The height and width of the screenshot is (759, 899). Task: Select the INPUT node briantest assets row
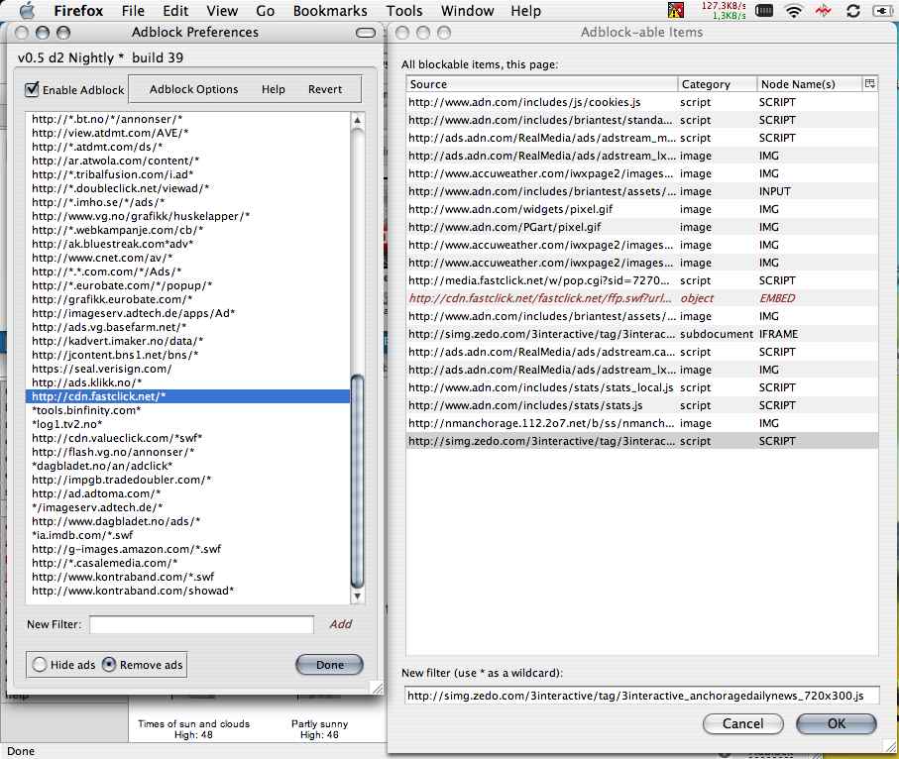(x=641, y=191)
